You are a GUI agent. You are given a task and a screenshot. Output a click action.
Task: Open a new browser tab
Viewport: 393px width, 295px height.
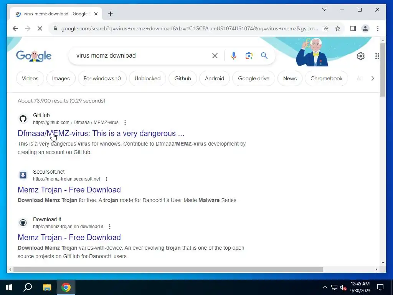111,14
